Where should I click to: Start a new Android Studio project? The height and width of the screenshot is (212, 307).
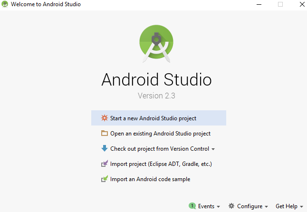point(159,118)
